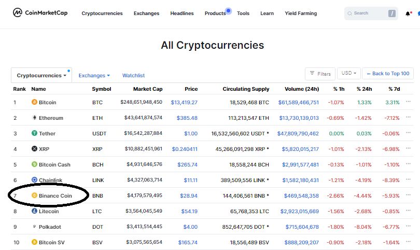420x250 pixels.
Task: Open the three-dot menu for Polkadot row
Action: coord(408,226)
